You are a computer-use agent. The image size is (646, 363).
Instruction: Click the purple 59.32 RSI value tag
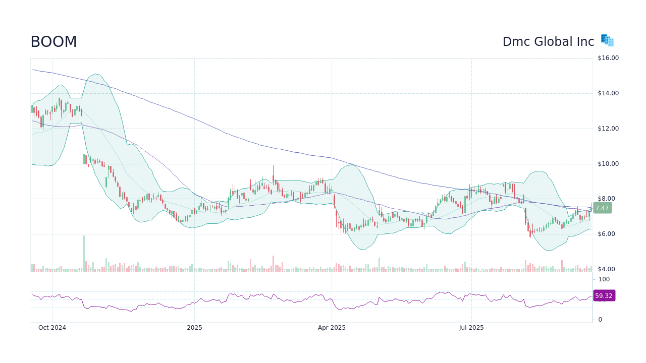[604, 296]
